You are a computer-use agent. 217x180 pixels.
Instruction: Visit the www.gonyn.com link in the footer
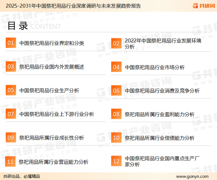[x=192, y=177]
